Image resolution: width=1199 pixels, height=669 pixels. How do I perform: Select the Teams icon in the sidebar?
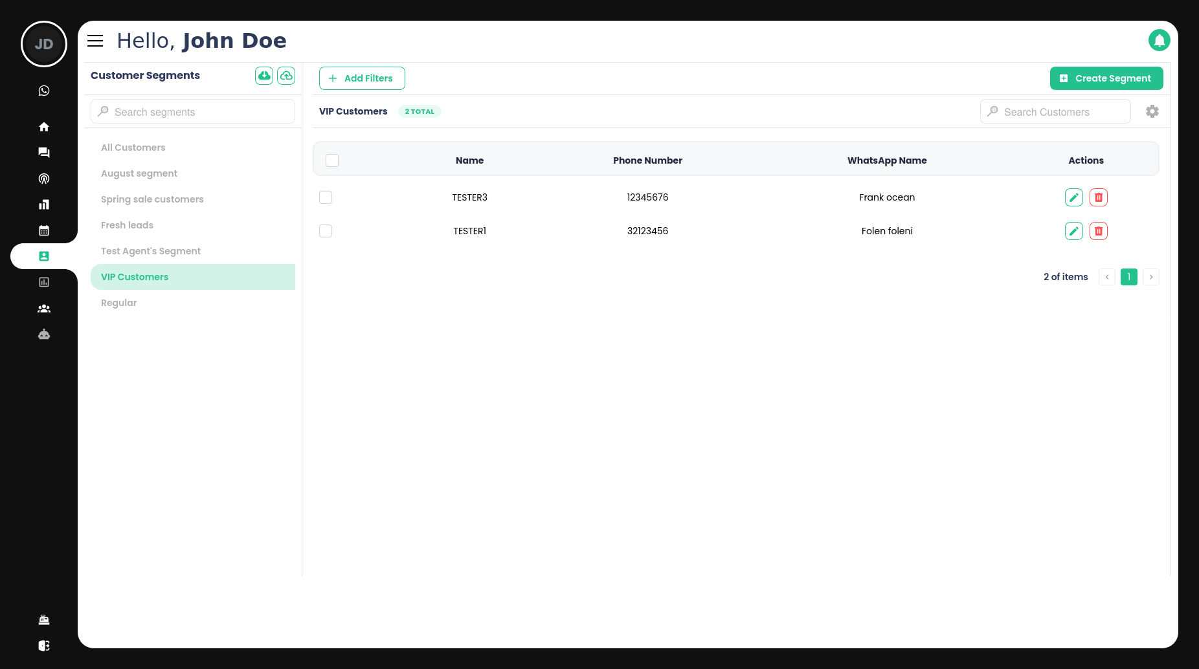[x=43, y=309]
